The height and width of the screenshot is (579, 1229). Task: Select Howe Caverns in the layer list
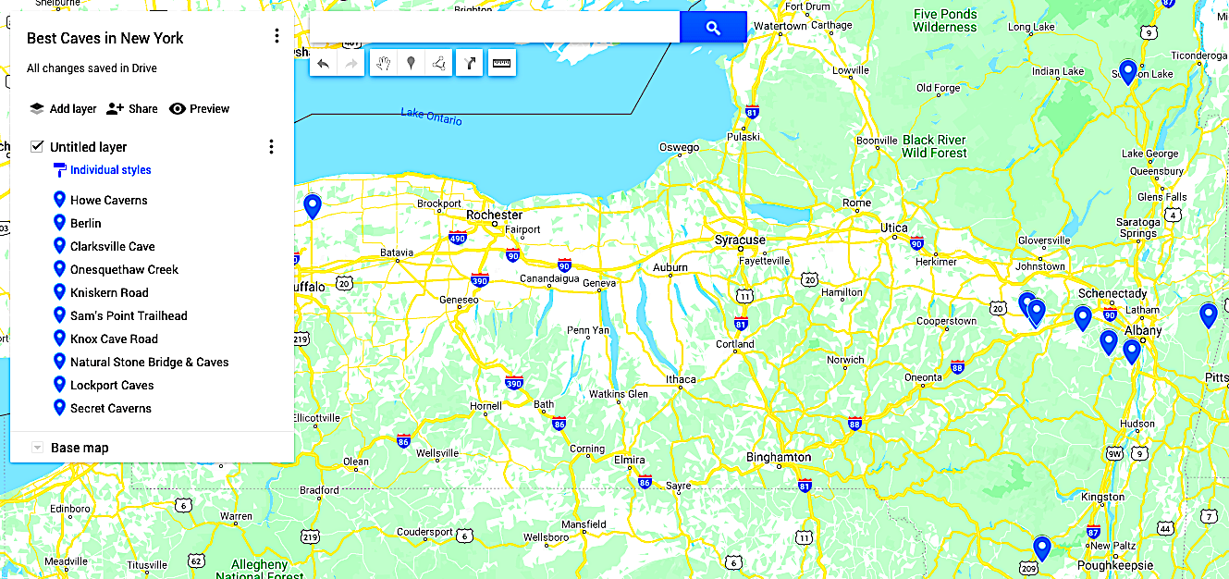(x=109, y=200)
